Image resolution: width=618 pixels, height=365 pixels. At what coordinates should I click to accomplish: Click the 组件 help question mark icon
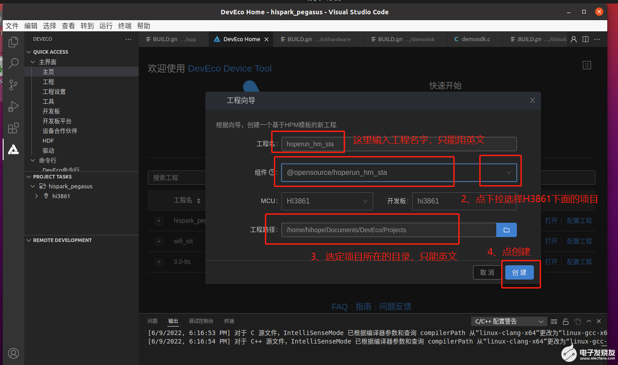pyautogui.click(x=272, y=172)
